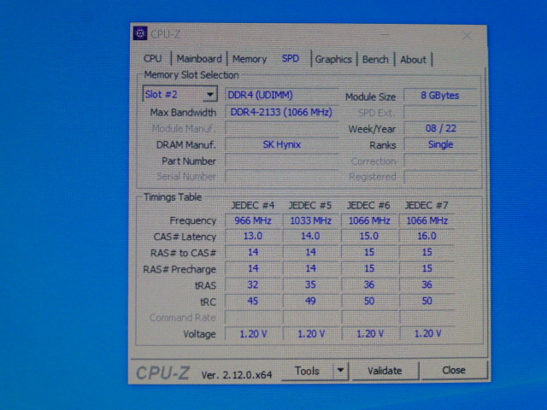The height and width of the screenshot is (410, 547).
Task: Click the 1066 MHz JEDEC #6 frequency
Action: 369,220
